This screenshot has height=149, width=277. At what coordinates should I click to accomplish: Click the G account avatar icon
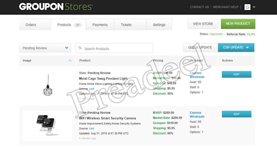pos(247,7)
